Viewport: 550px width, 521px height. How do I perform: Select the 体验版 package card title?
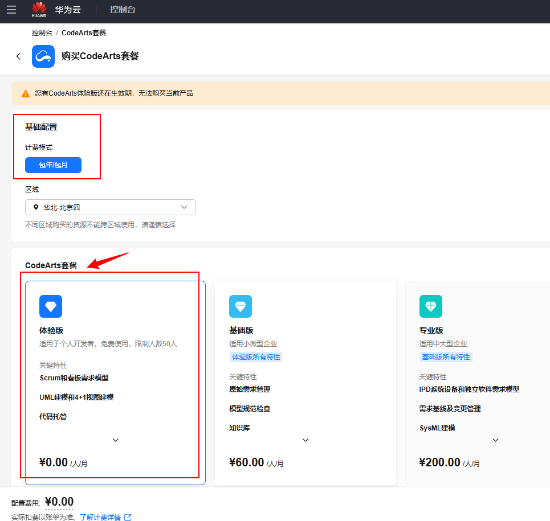pos(51,330)
